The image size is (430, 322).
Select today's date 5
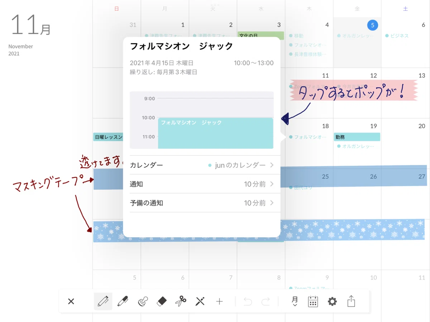tap(373, 25)
